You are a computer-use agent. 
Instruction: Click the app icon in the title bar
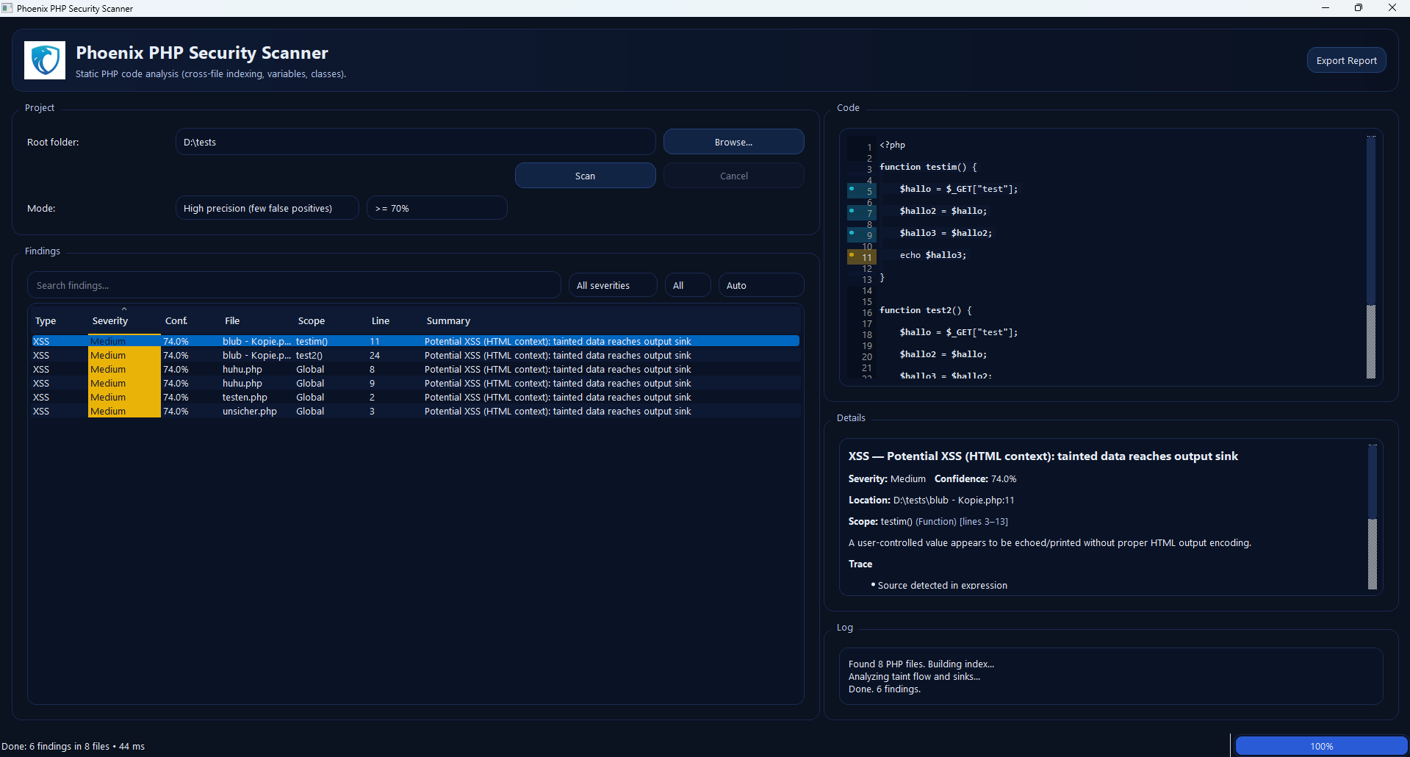pos(7,8)
